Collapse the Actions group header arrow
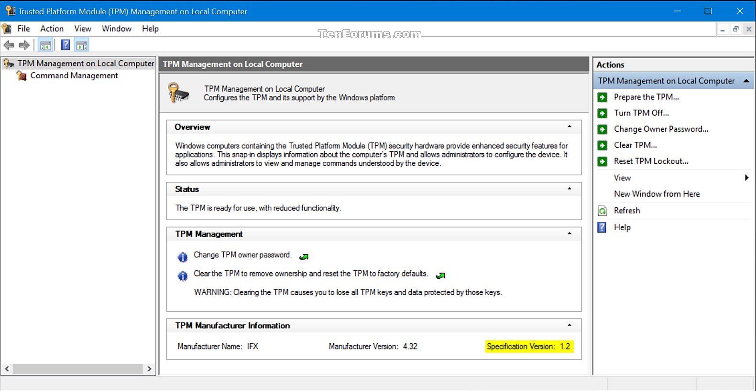The height and width of the screenshot is (391, 756). 746,81
